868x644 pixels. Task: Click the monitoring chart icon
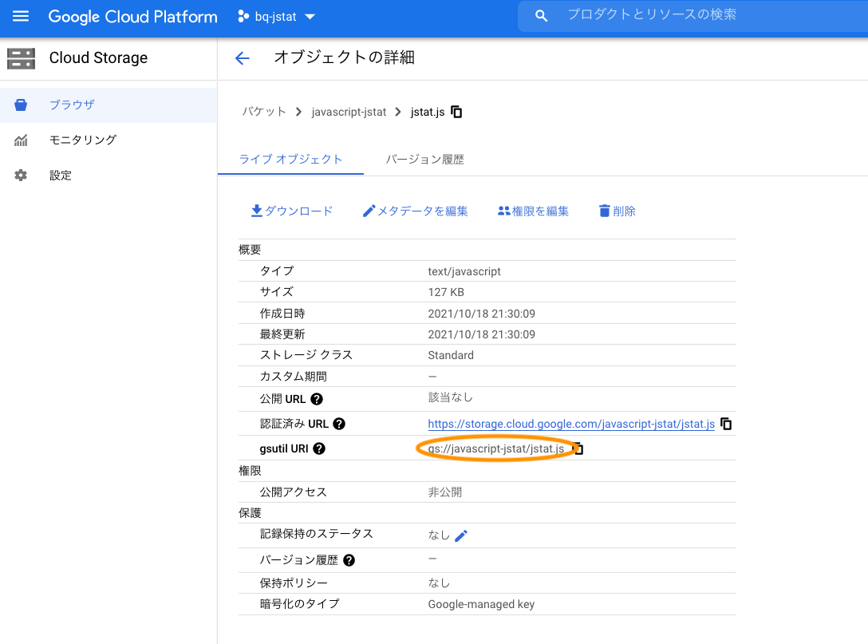pyautogui.click(x=21, y=140)
